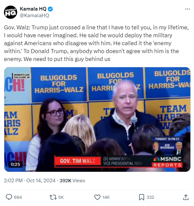The width and height of the screenshot is (194, 206).
Task: Open the Kamala HQ profile avatar
Action: [11, 12]
